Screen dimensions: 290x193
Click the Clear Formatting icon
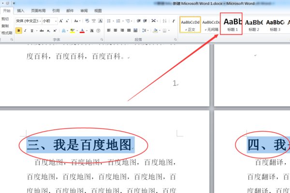(87, 21)
